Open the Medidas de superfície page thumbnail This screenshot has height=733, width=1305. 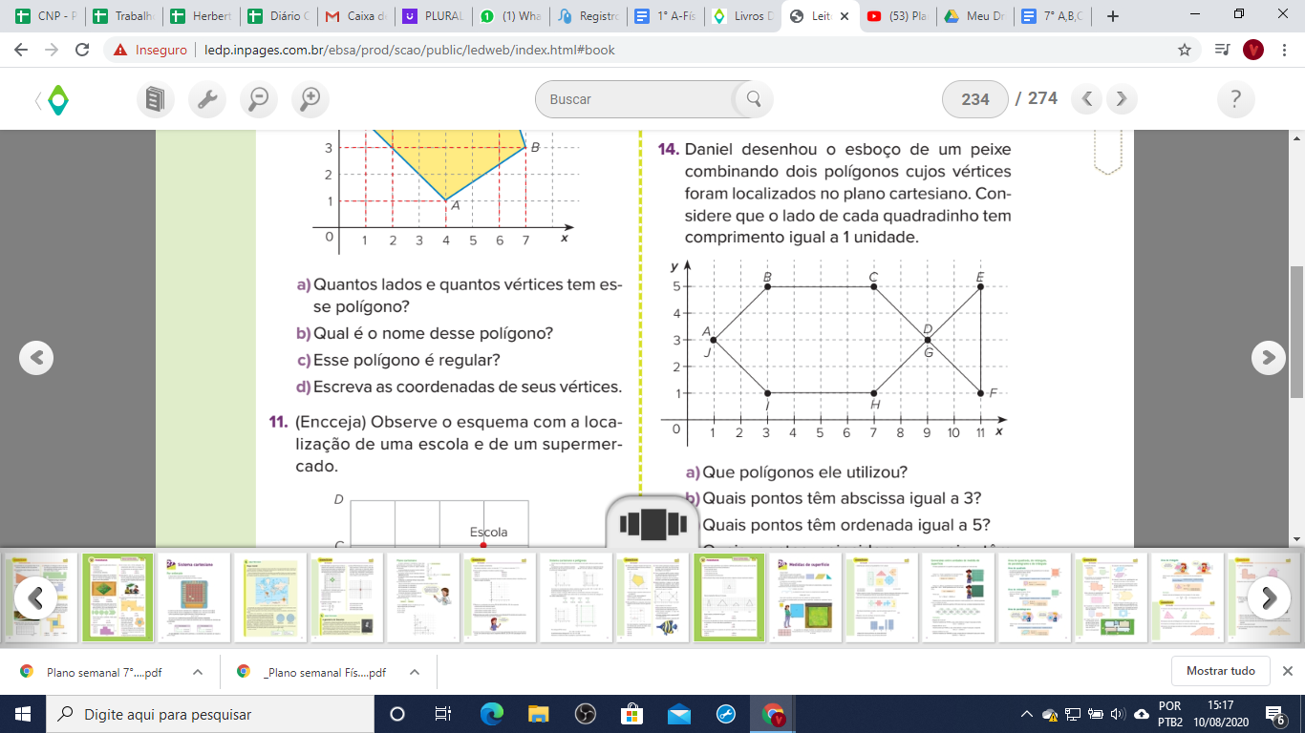point(807,597)
